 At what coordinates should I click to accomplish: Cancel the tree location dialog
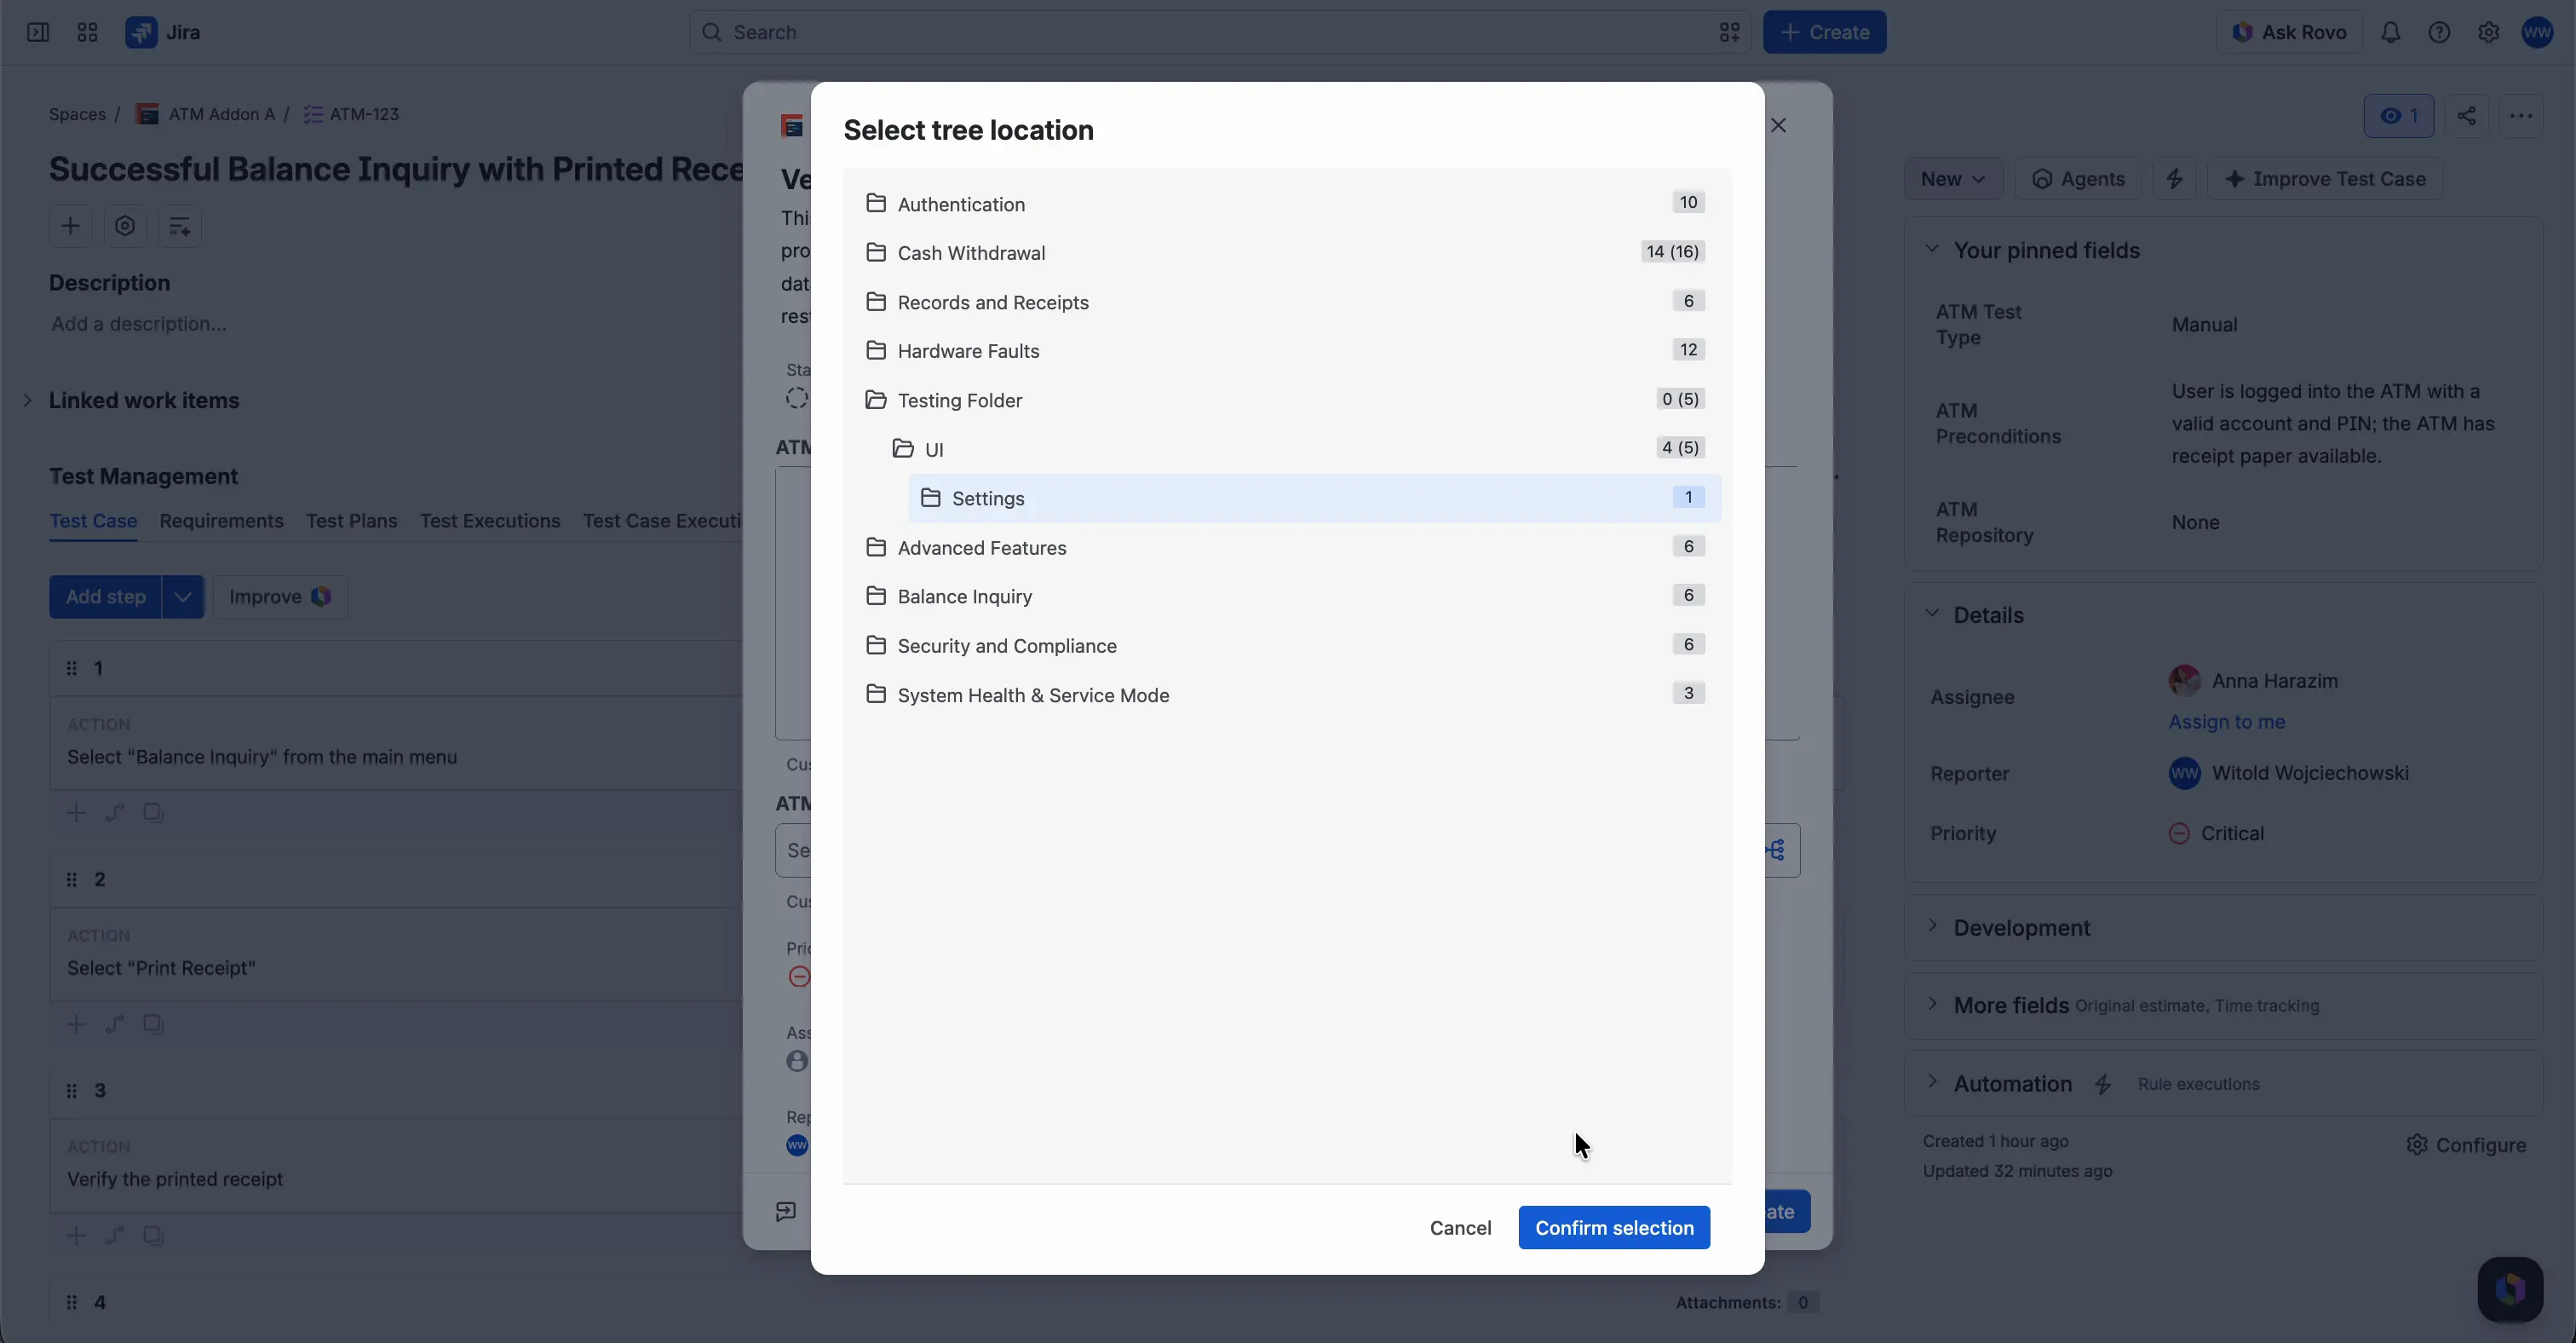1460,1227
